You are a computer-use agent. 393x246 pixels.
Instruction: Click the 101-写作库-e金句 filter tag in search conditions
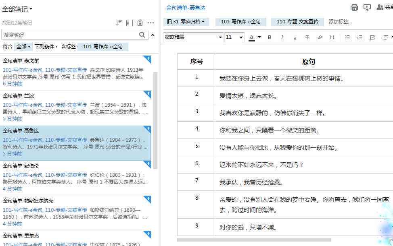[103, 46]
